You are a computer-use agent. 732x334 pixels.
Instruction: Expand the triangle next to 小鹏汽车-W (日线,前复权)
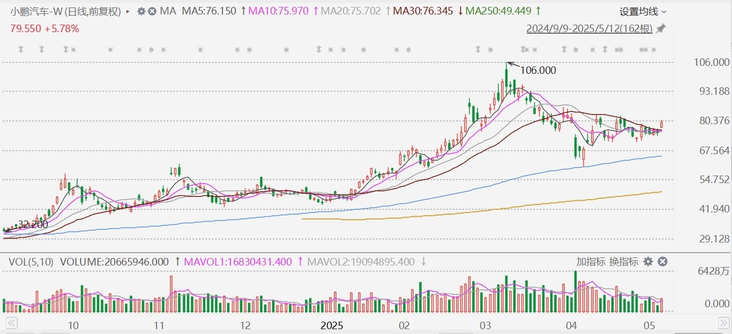click(x=128, y=11)
